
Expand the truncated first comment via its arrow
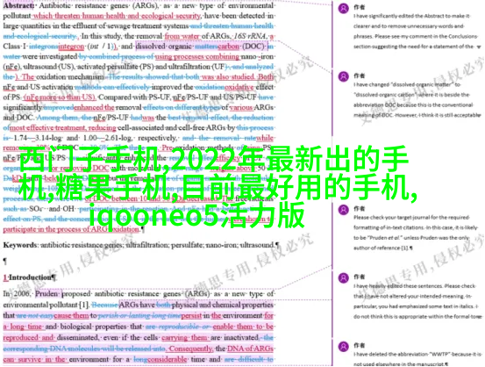coord(479,47)
